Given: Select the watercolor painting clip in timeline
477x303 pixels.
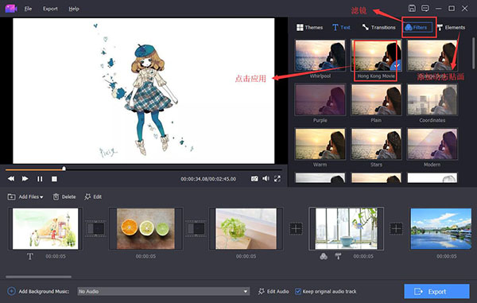Looking at the screenshot, I should [45, 228].
